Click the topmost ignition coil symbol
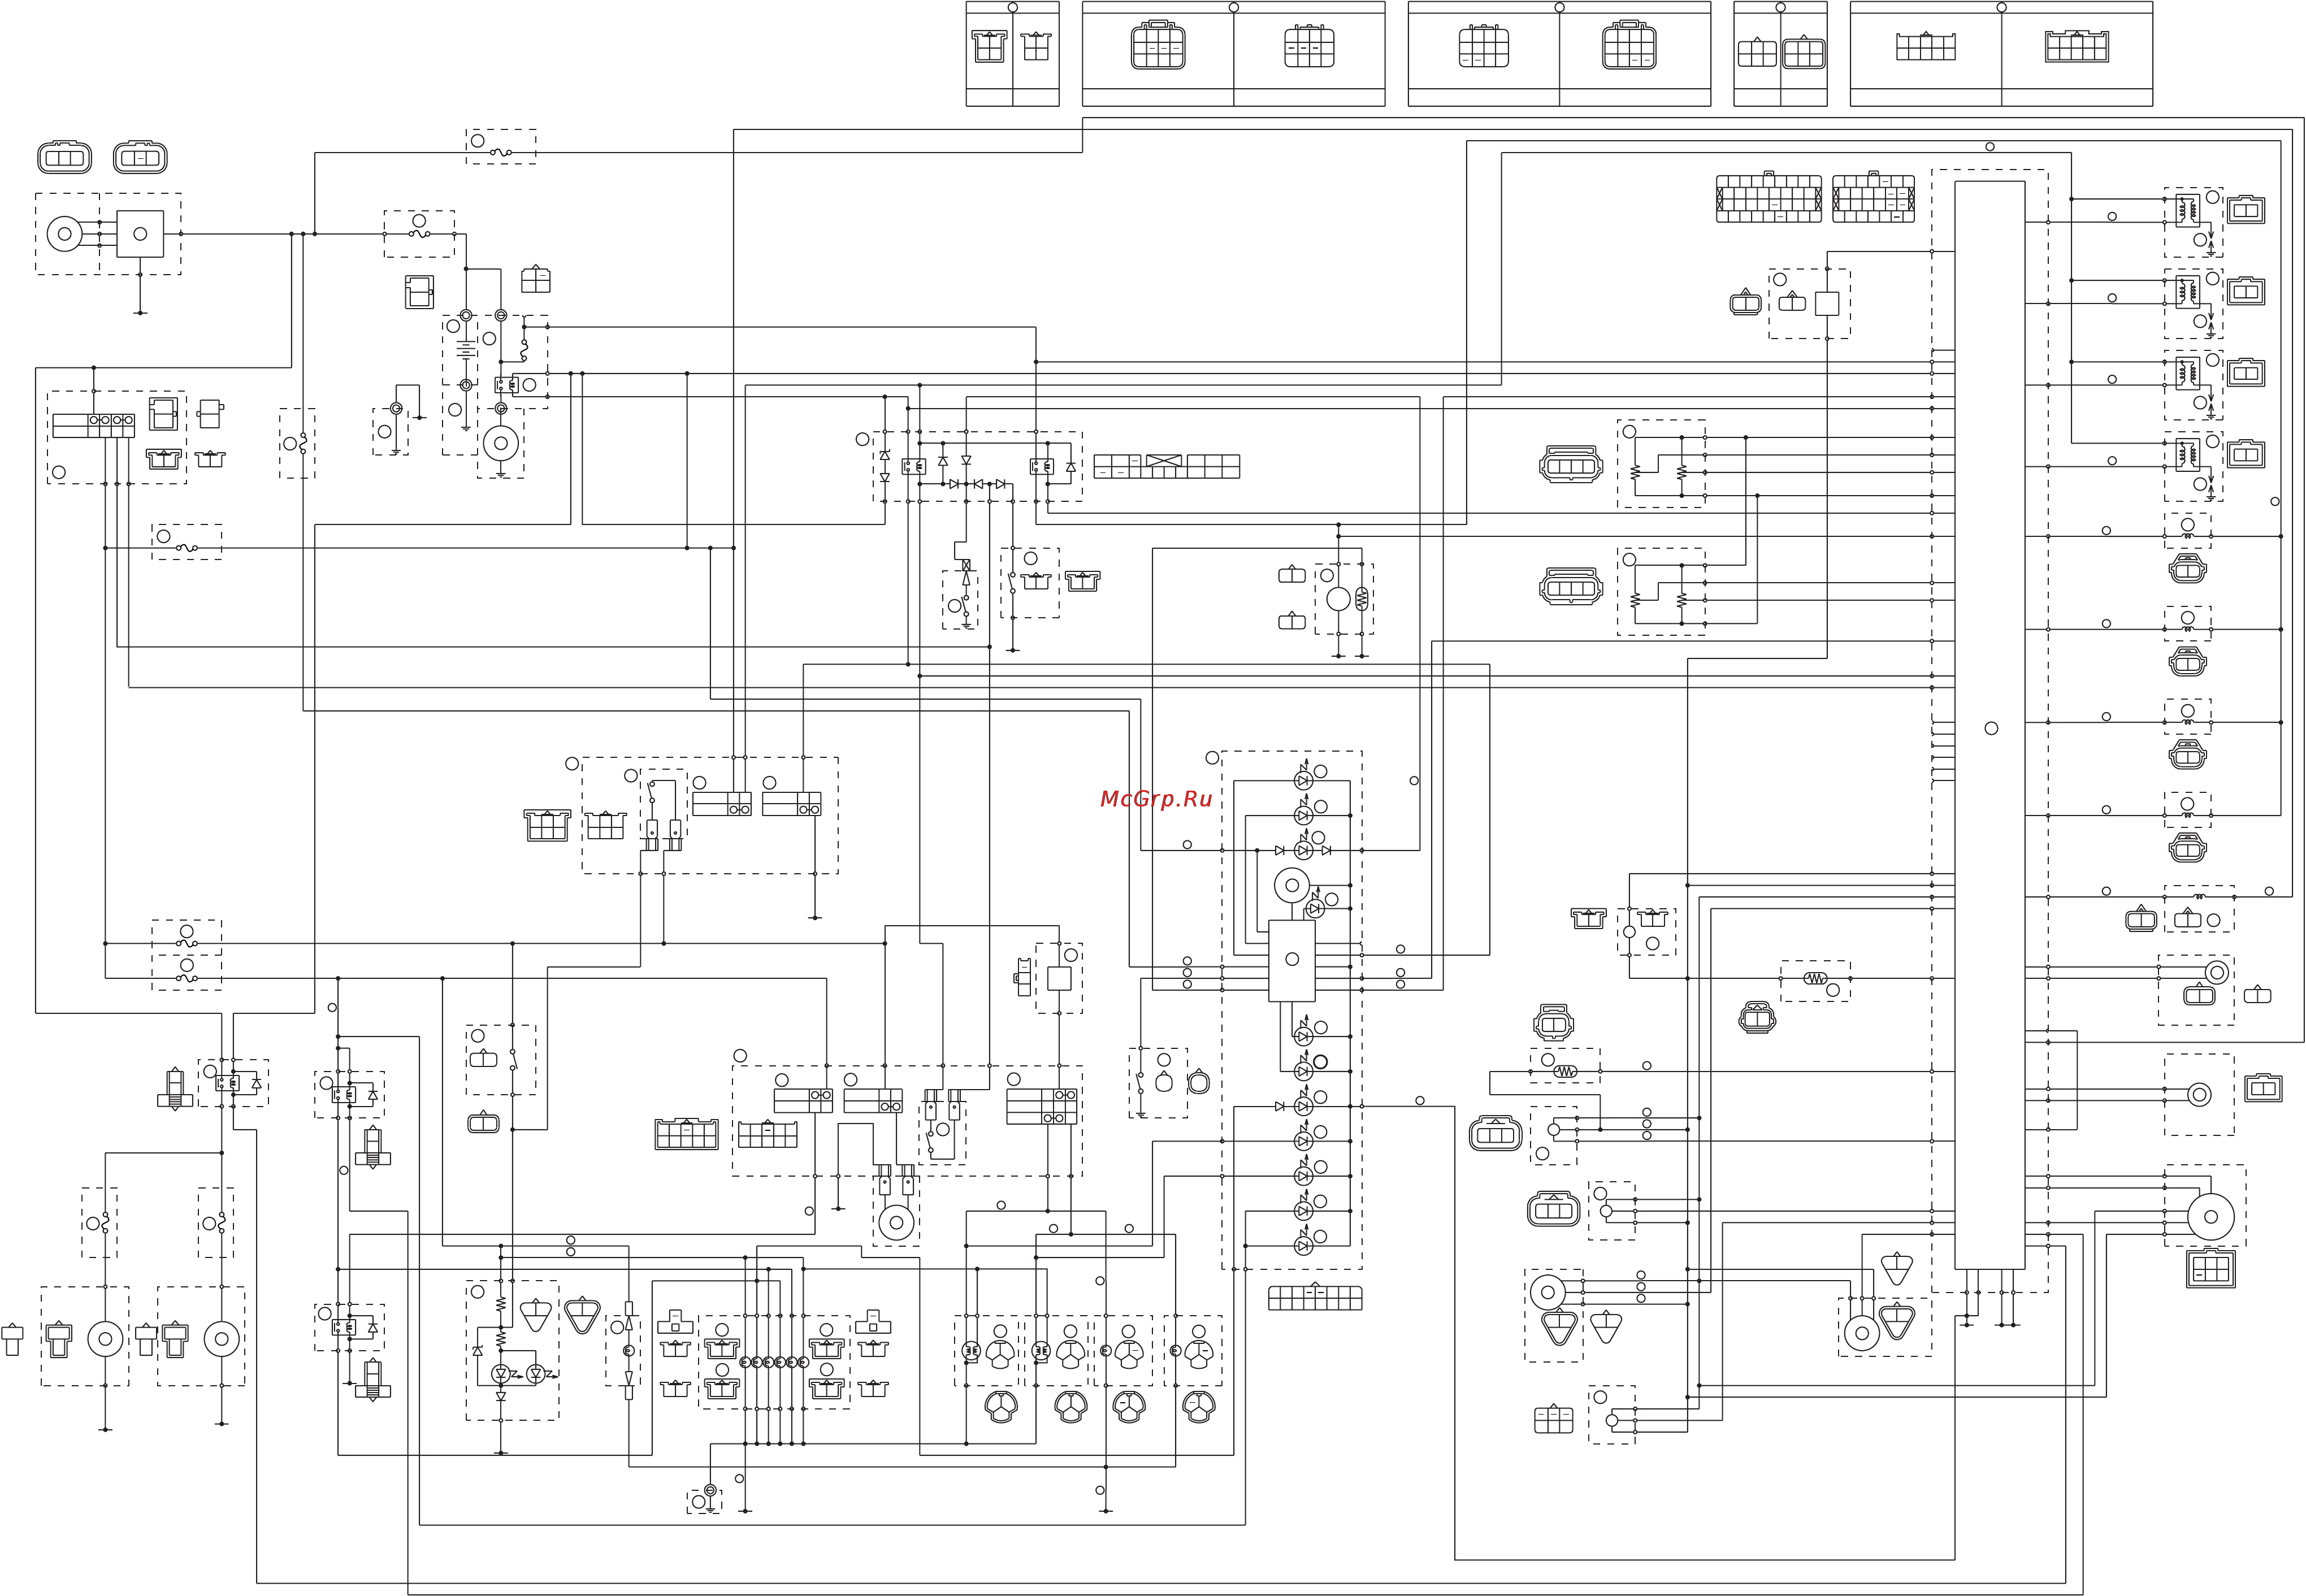 (2187, 211)
